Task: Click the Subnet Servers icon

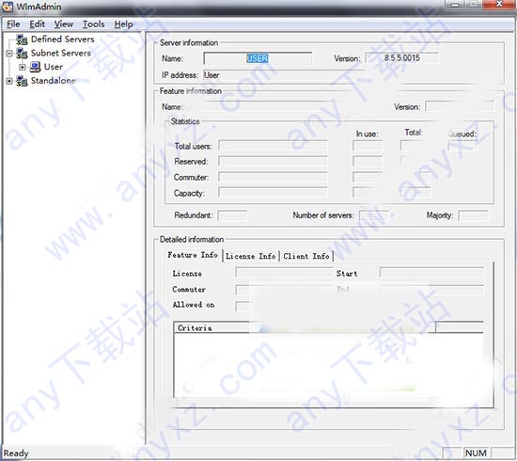Action: 23,54
